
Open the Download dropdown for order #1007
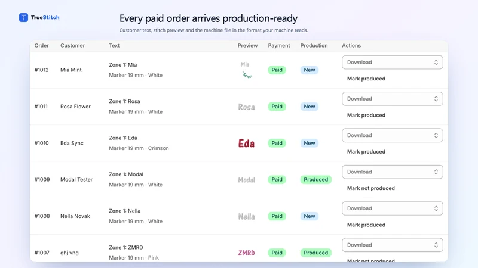(393, 245)
